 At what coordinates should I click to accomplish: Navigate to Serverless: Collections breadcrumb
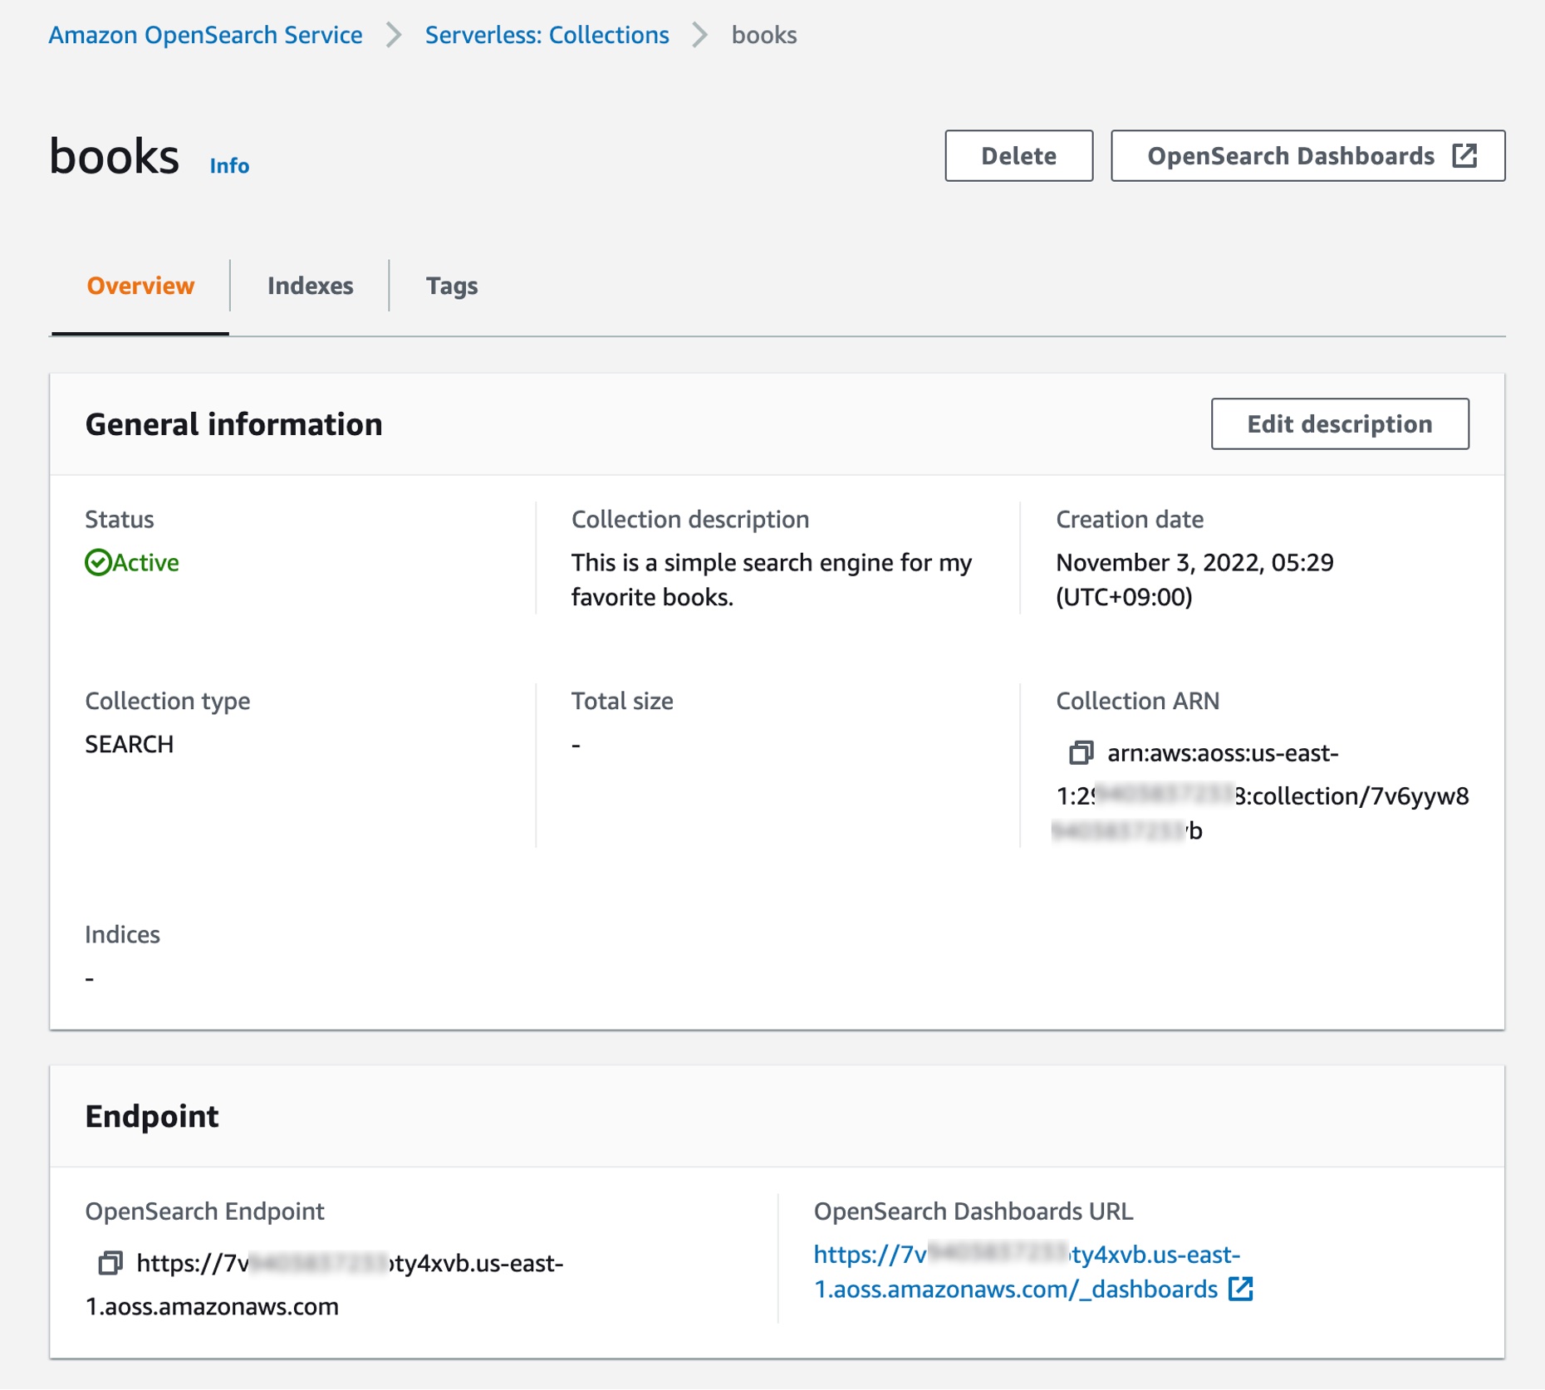click(547, 35)
